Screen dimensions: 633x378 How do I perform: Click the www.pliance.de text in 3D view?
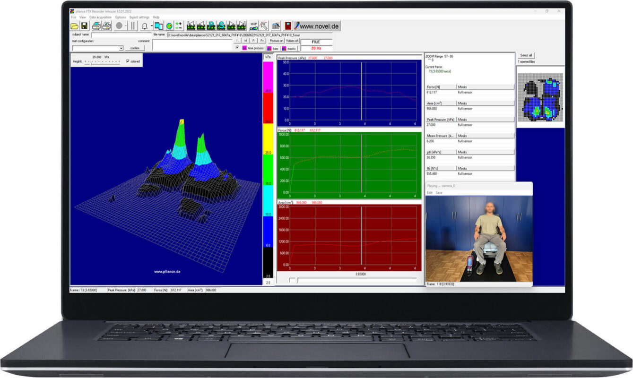[x=167, y=271]
